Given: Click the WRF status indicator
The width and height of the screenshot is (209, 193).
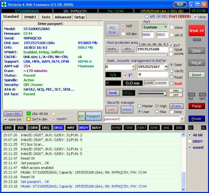Looking at the screenshot, I should tap(71, 128).
